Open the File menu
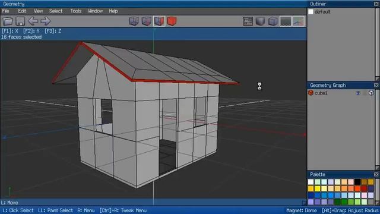Image resolution: width=380 pixels, height=214 pixels. pos(5,11)
